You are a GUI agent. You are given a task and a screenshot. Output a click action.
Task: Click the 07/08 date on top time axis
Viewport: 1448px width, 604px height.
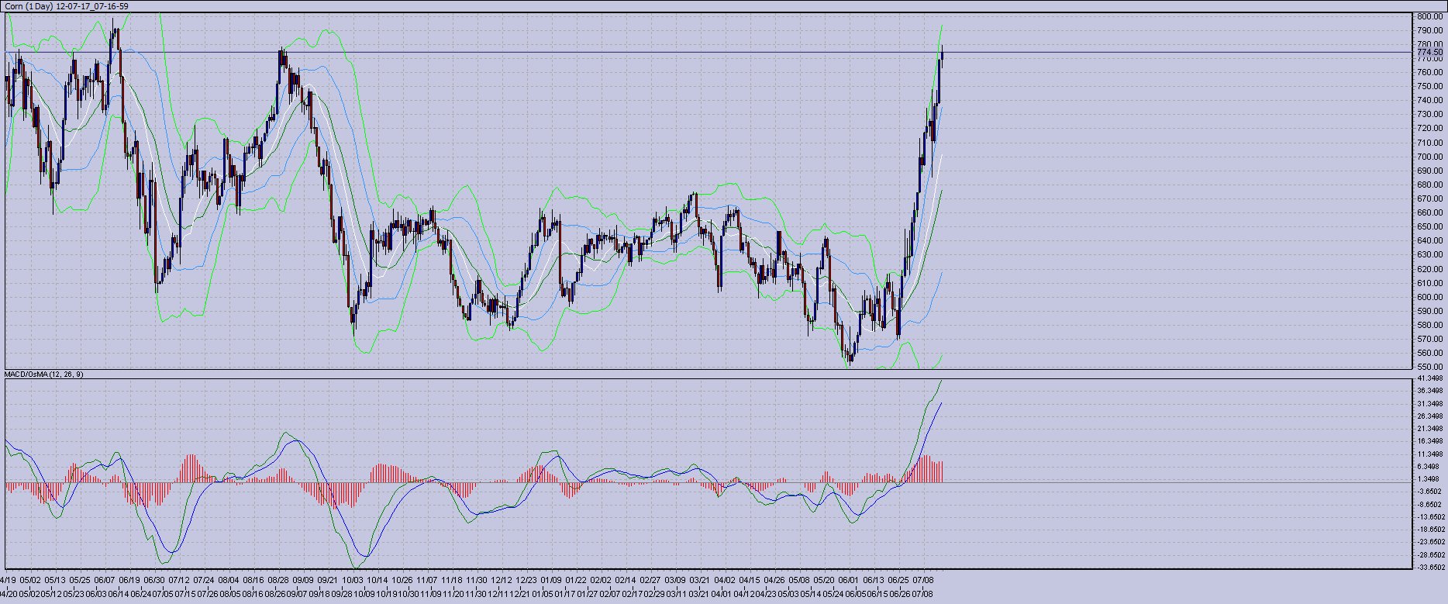click(923, 579)
